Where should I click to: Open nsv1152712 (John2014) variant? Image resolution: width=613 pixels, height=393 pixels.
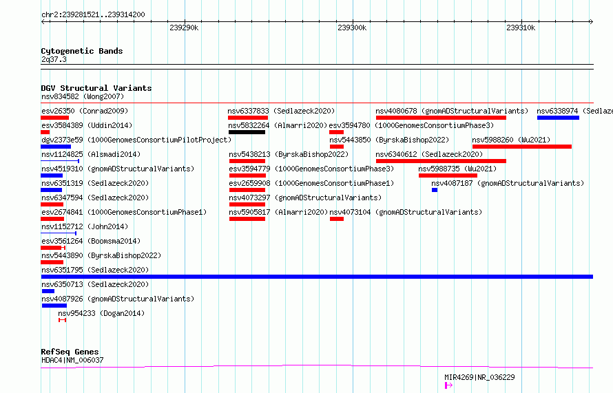[x=85, y=226]
